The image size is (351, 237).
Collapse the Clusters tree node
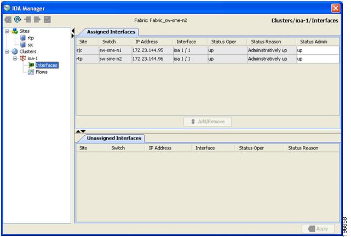(x=7, y=51)
